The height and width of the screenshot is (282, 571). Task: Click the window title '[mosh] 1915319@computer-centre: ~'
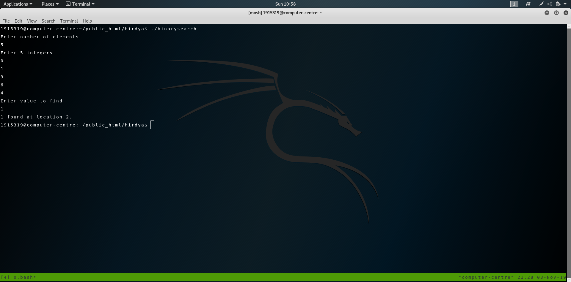[285, 13]
